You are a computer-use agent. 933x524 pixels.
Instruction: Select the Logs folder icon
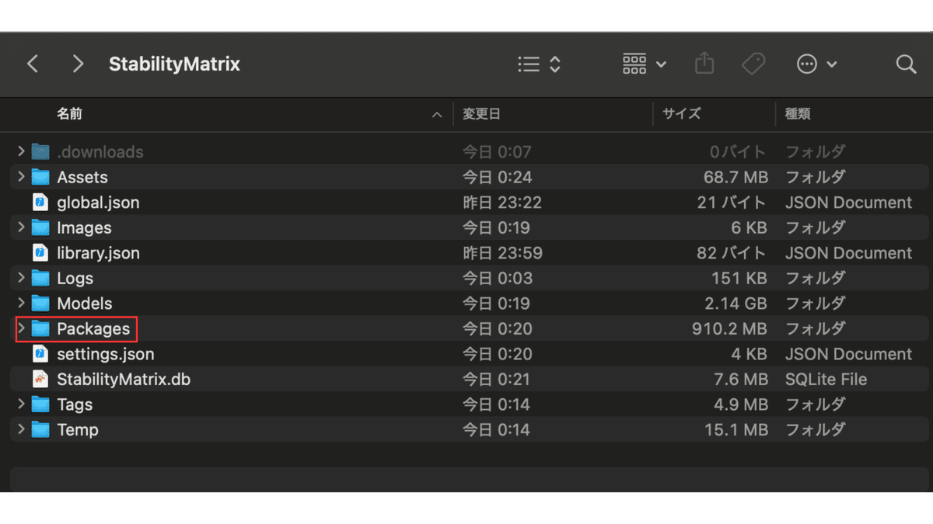pos(40,278)
